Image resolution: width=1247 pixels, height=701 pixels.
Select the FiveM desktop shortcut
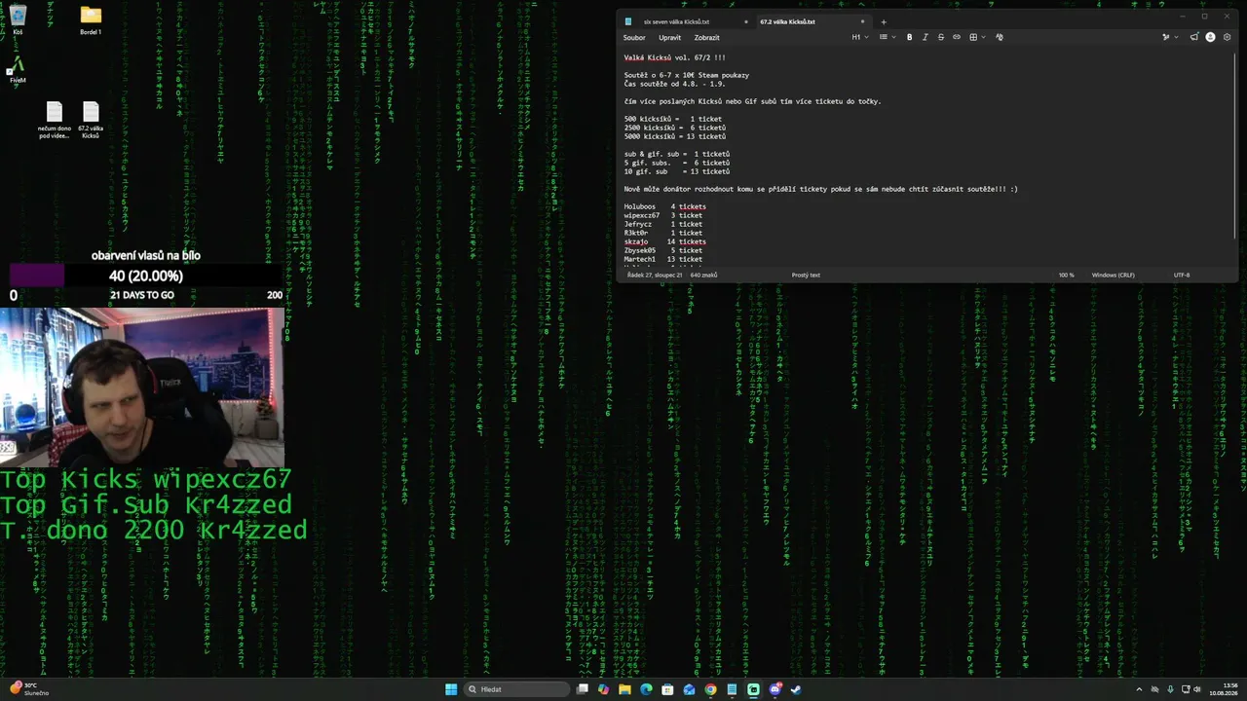pyautogui.click(x=18, y=69)
